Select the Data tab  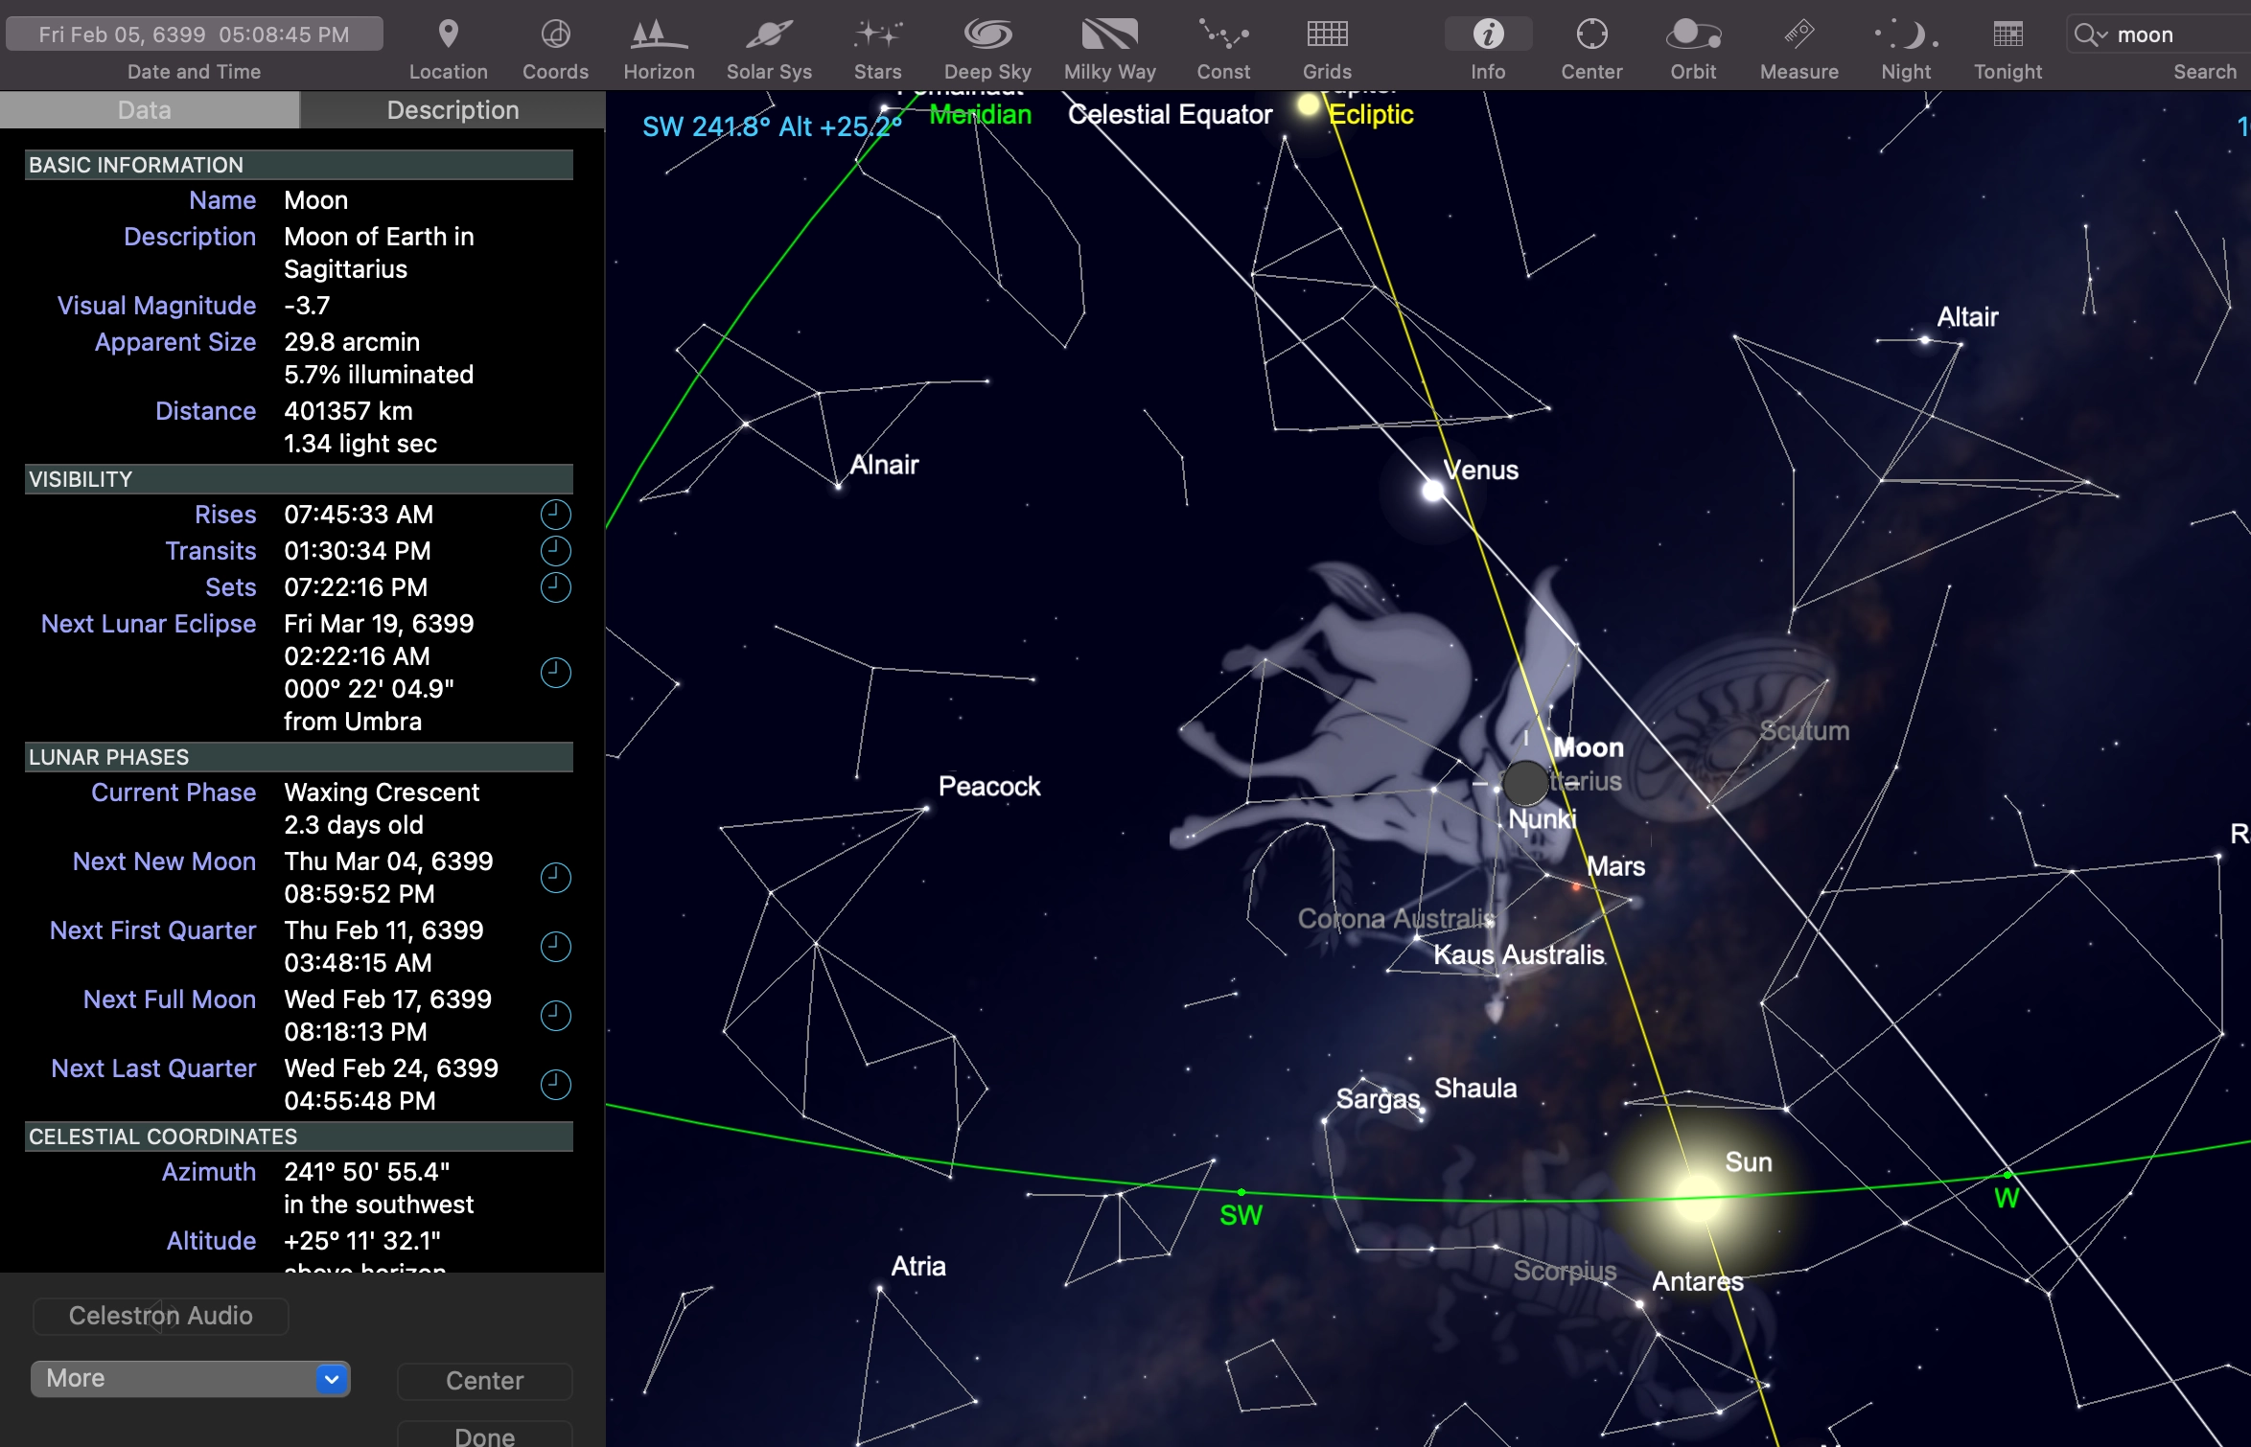pos(145,110)
